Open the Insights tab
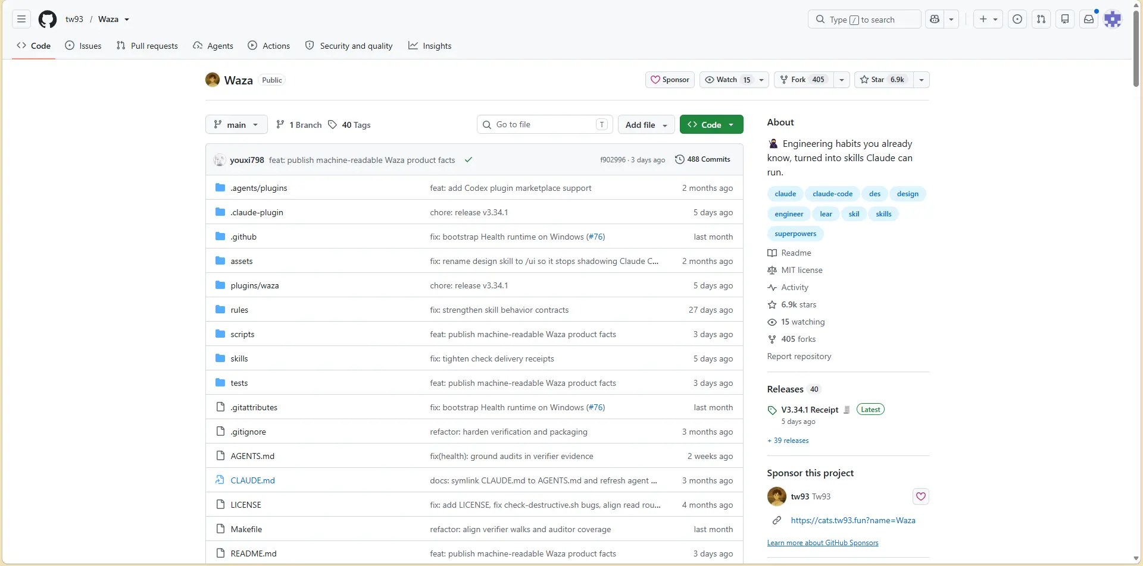 pyautogui.click(x=430, y=46)
